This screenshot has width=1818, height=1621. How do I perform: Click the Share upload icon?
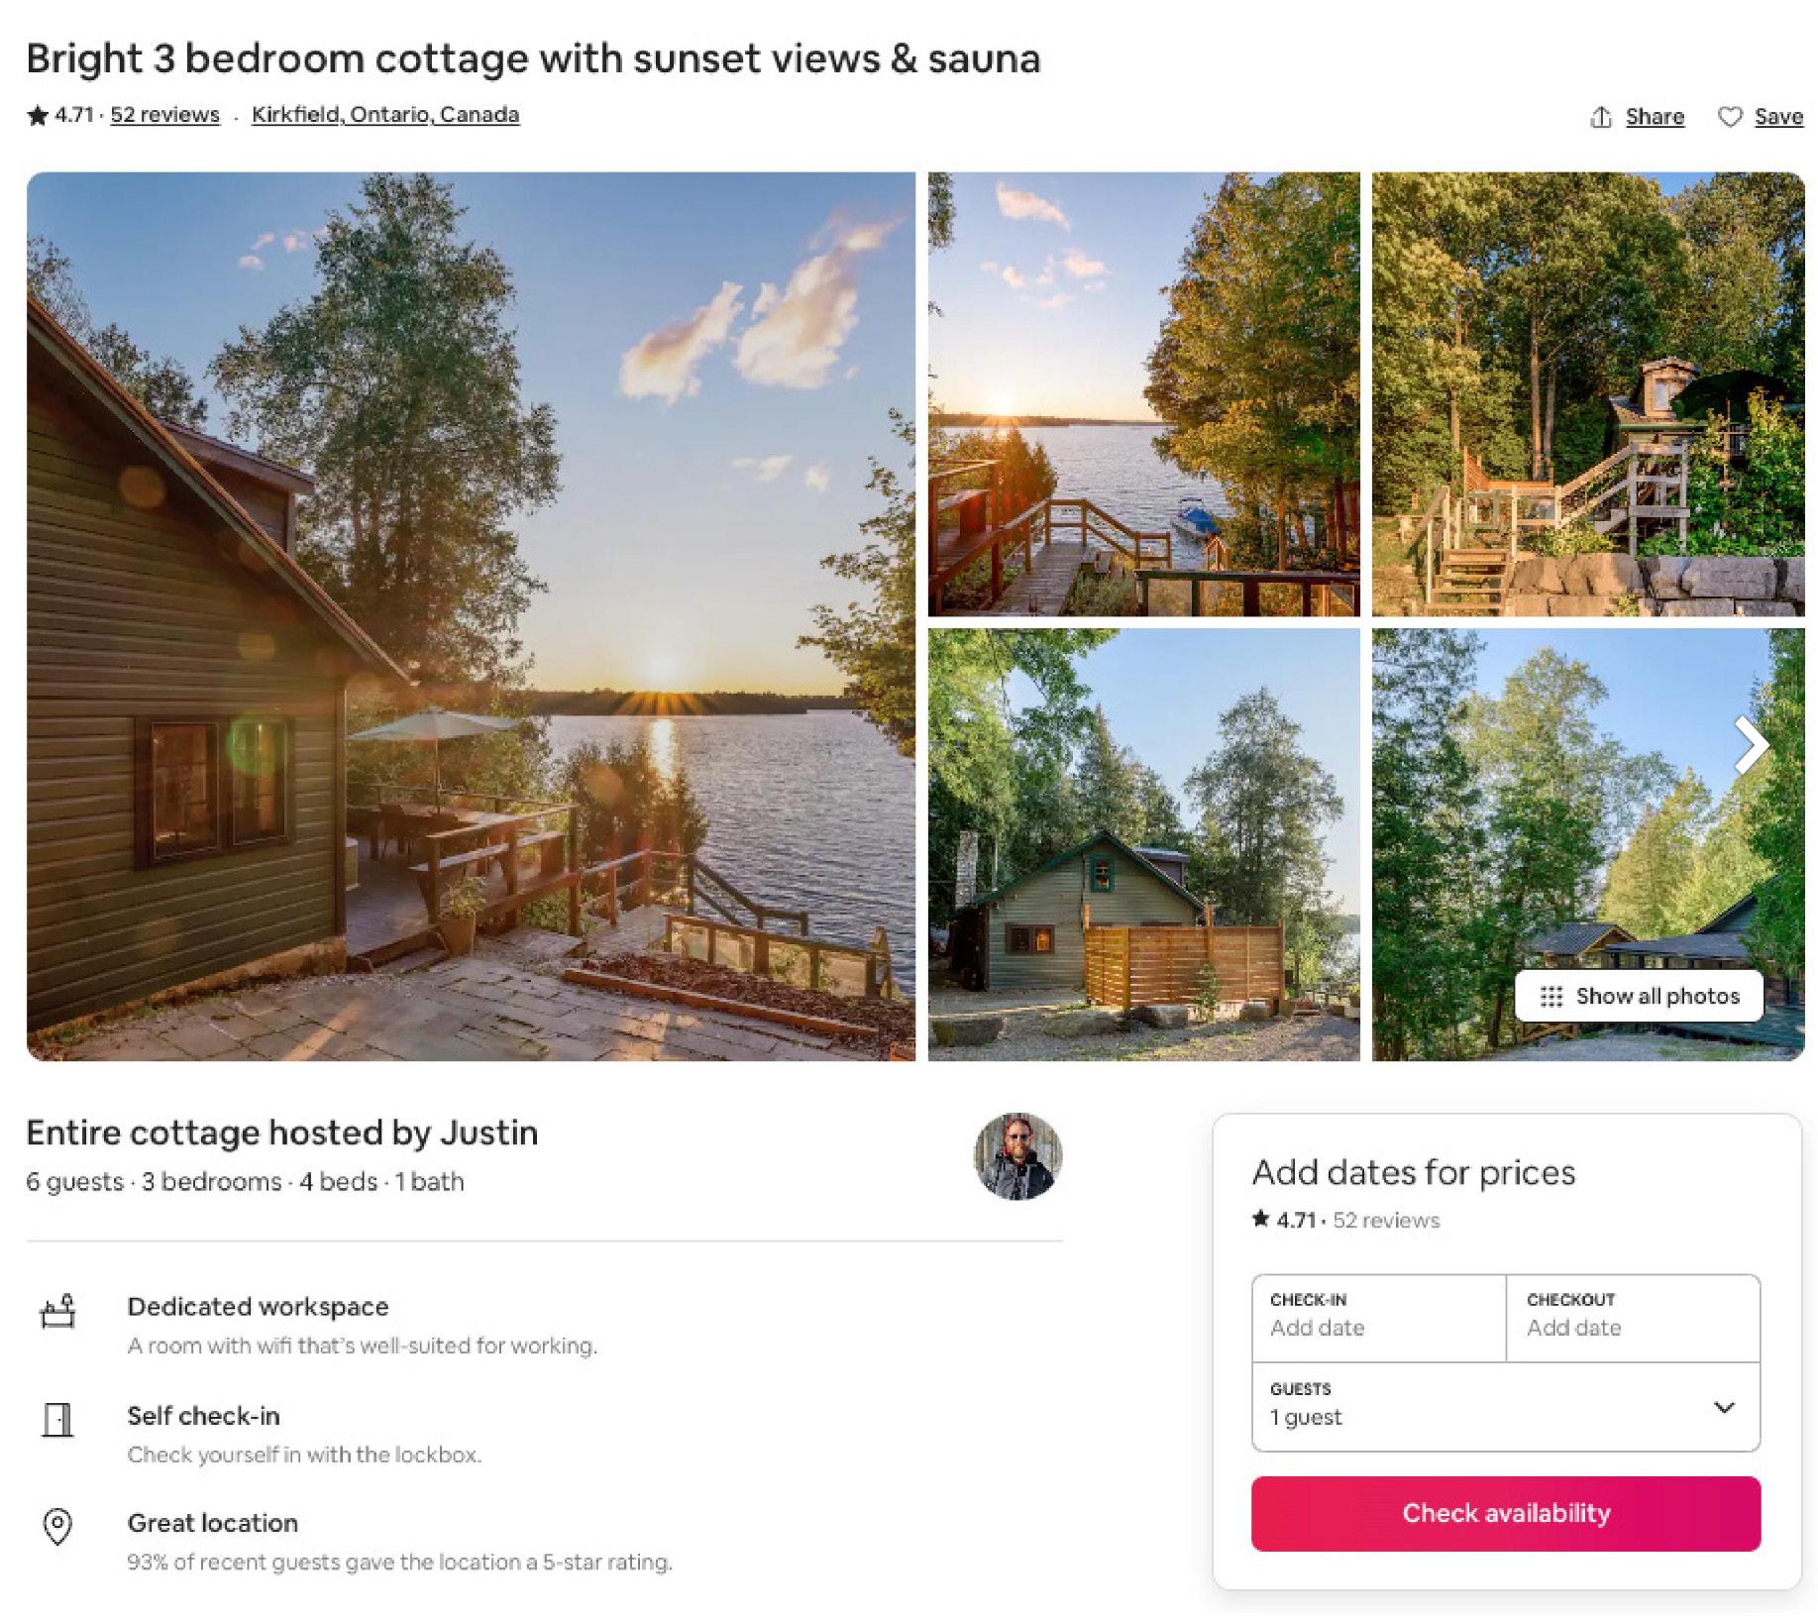1600,117
